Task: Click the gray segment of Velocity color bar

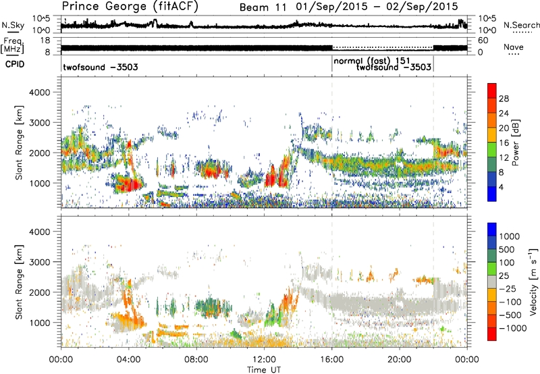Action: pos(492,282)
